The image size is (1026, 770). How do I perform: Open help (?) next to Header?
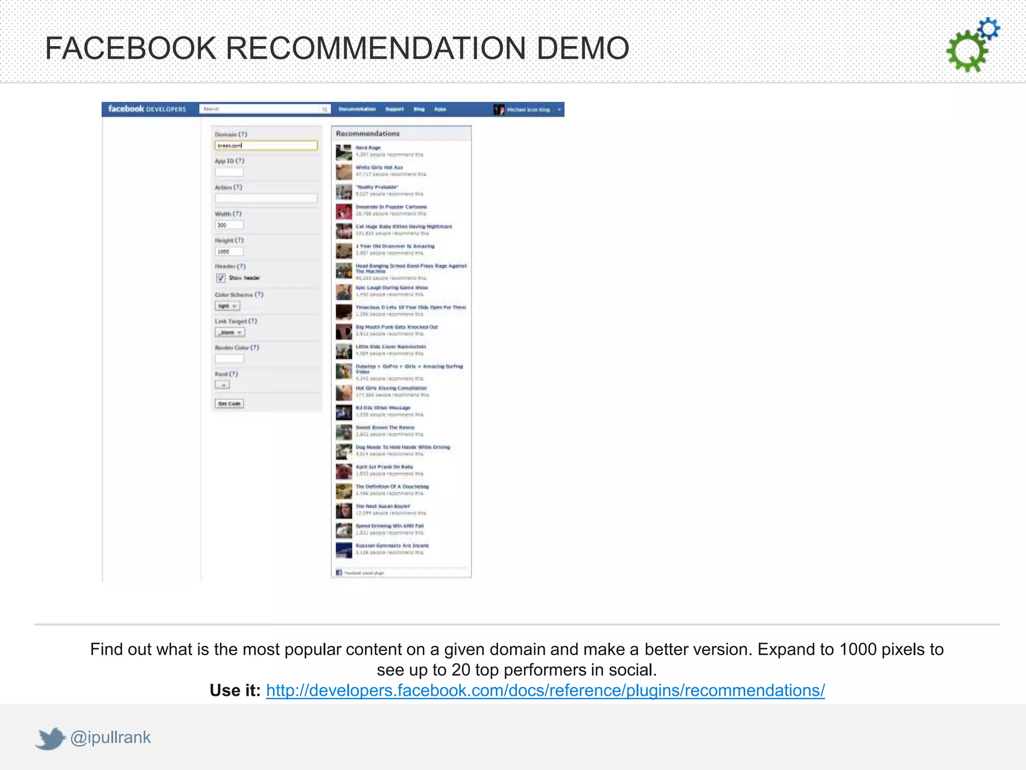point(241,266)
